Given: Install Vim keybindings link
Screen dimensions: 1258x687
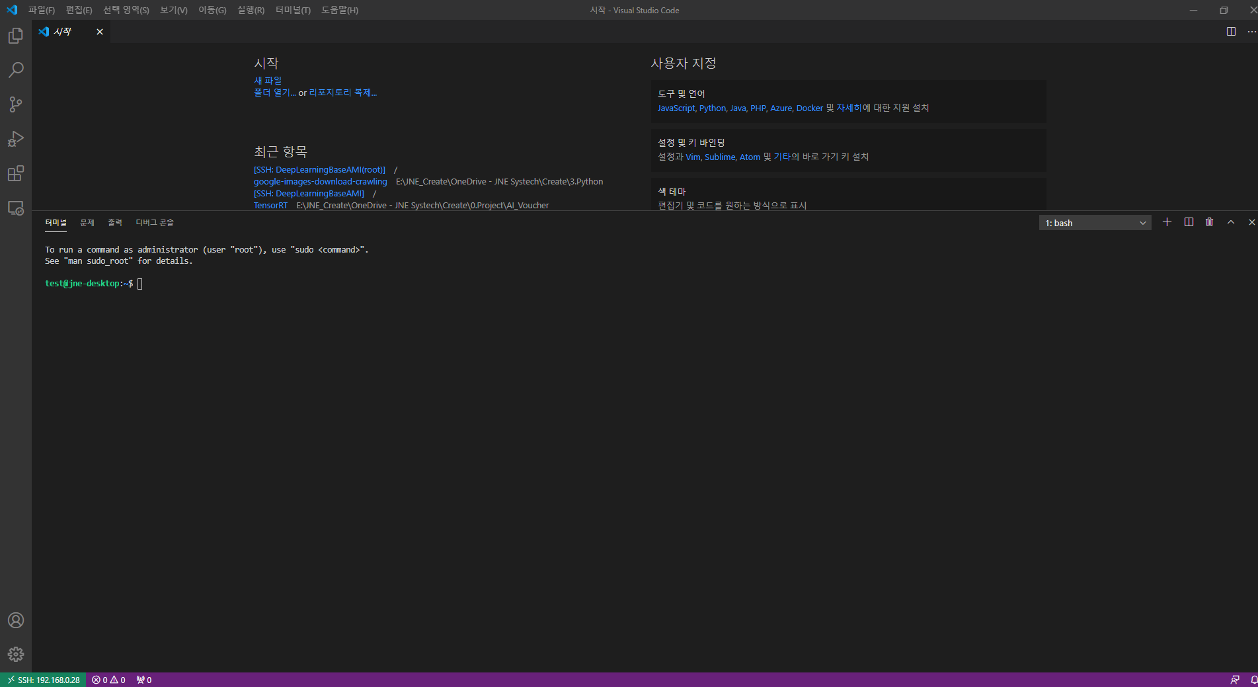Looking at the screenshot, I should point(693,157).
